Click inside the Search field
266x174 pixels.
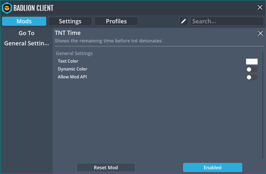point(227,21)
